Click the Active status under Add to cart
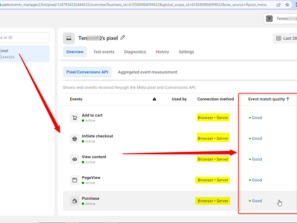Viewport: 297px width, 223px height. point(89,121)
